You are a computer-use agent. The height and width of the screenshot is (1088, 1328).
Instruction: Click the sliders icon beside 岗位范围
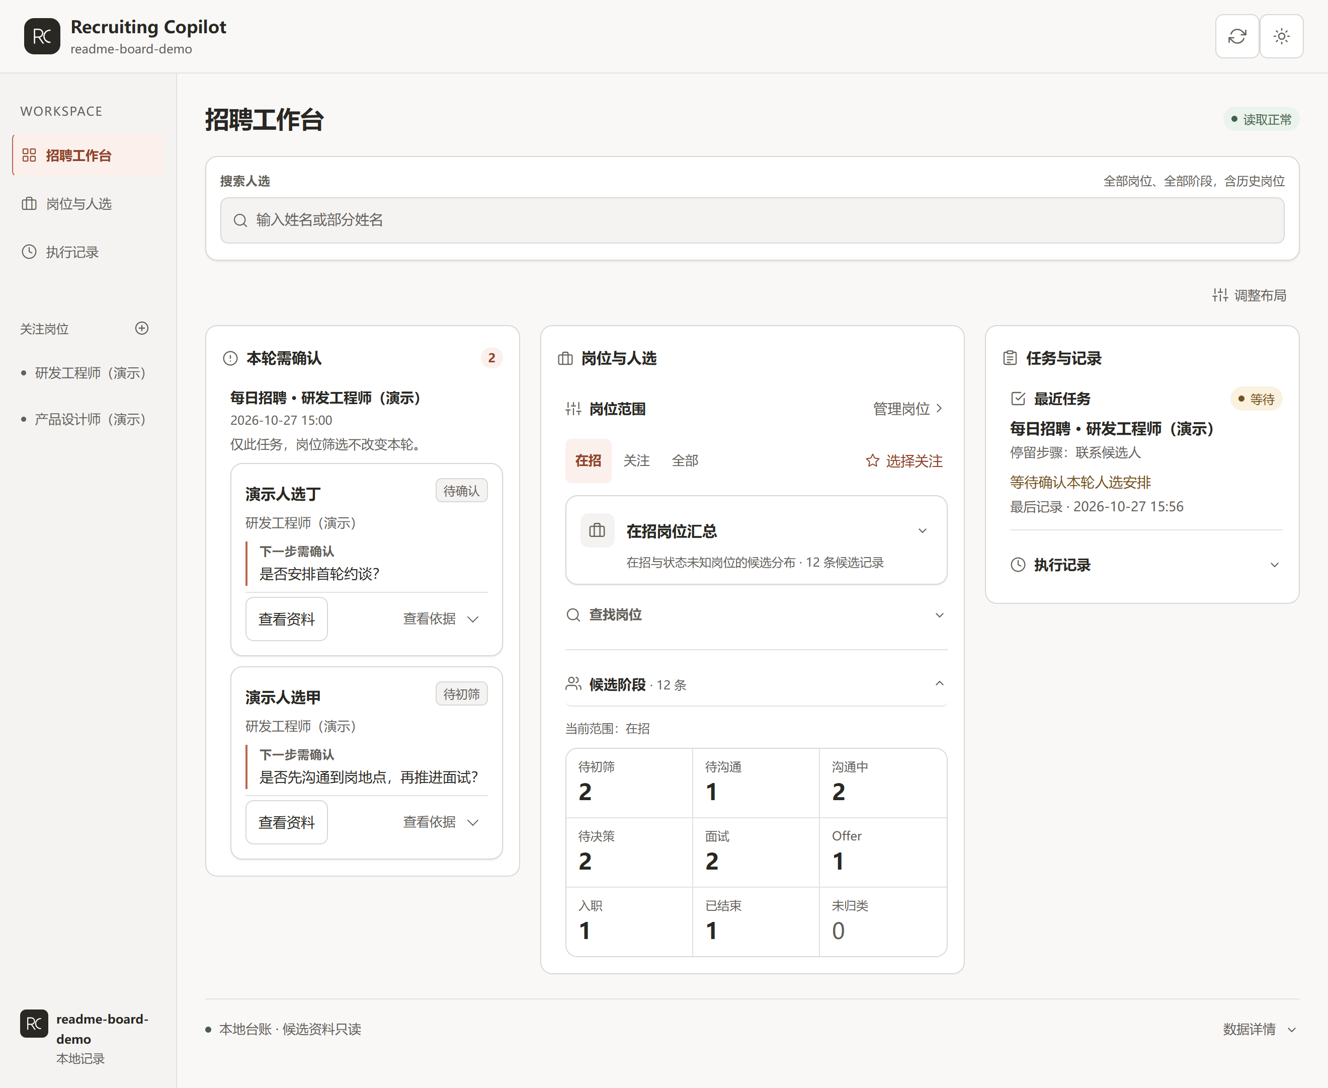[x=573, y=409]
